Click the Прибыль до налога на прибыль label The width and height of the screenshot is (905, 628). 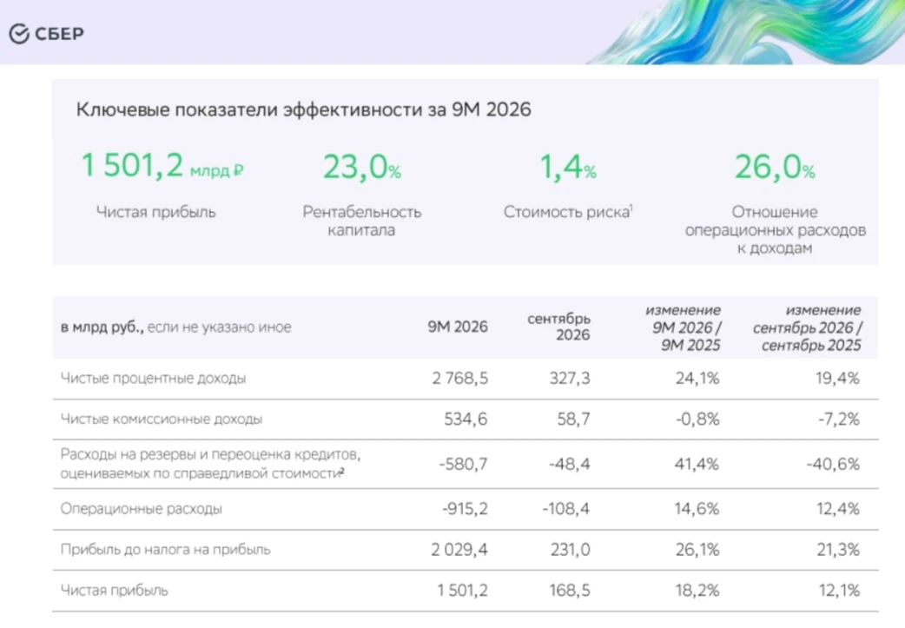tap(166, 550)
